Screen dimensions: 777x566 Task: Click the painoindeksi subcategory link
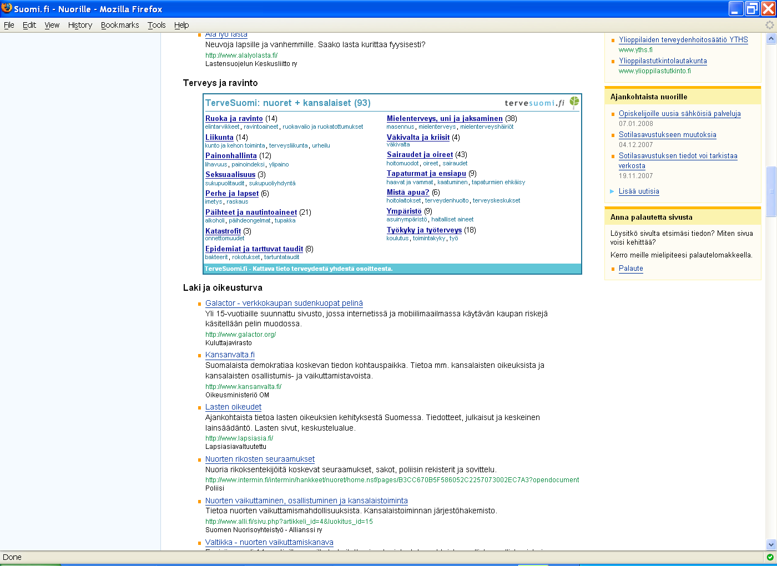tap(248, 164)
